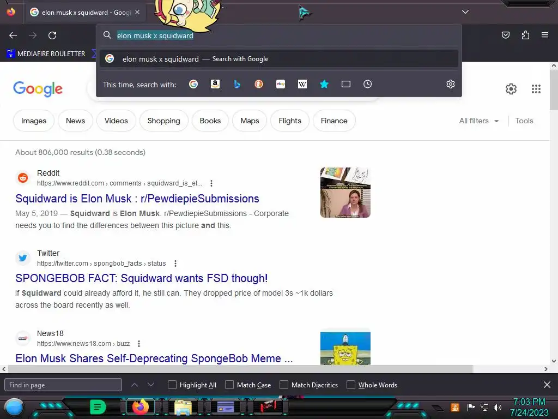Open the Firefox taskbar icon
This screenshot has width=558, height=419.
(140, 407)
